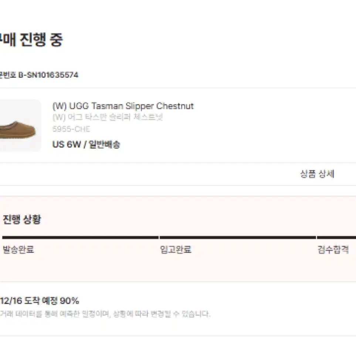Select the model number 5955-CHE
The image size is (356, 356).
pos(71,129)
